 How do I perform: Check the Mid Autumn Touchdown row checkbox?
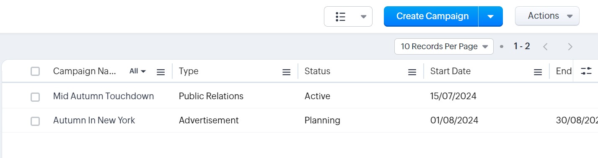click(35, 97)
